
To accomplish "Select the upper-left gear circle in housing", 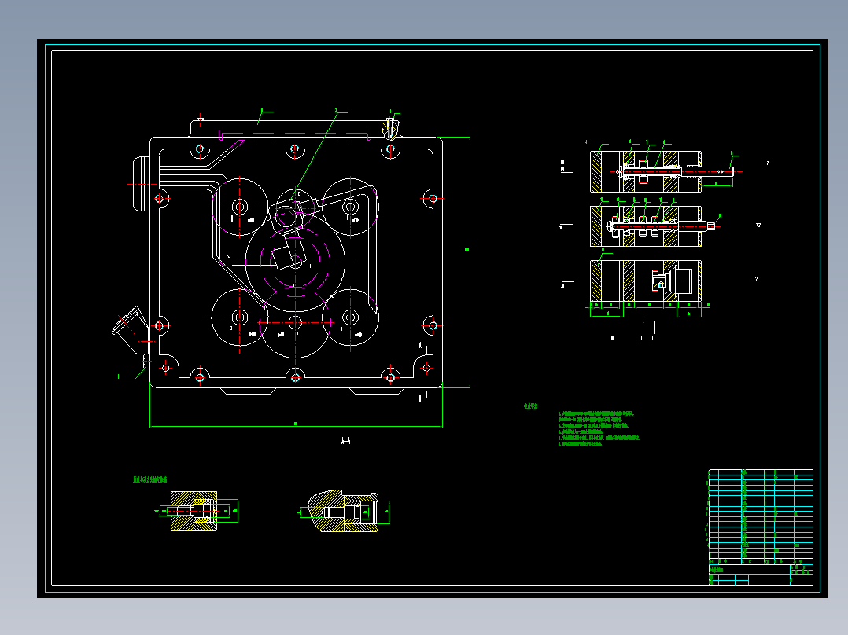I will [240, 207].
